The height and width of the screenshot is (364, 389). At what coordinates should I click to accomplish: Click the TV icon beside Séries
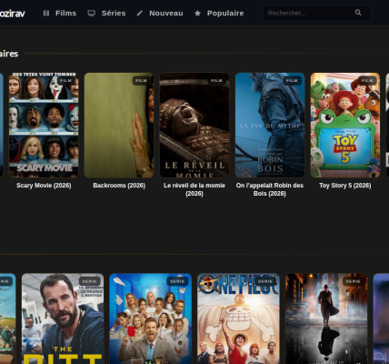tap(91, 13)
